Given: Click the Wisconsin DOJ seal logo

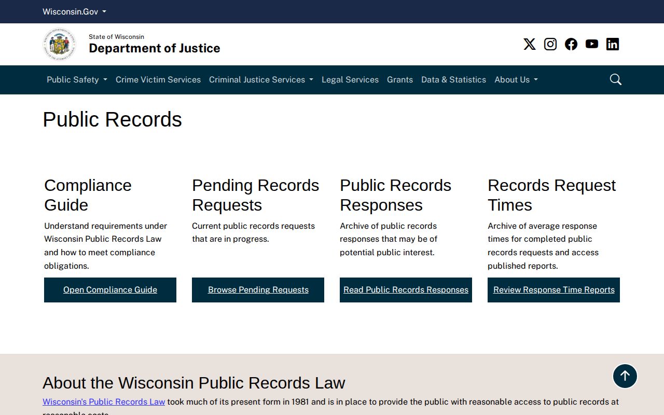Looking at the screenshot, I should pyautogui.click(x=59, y=44).
